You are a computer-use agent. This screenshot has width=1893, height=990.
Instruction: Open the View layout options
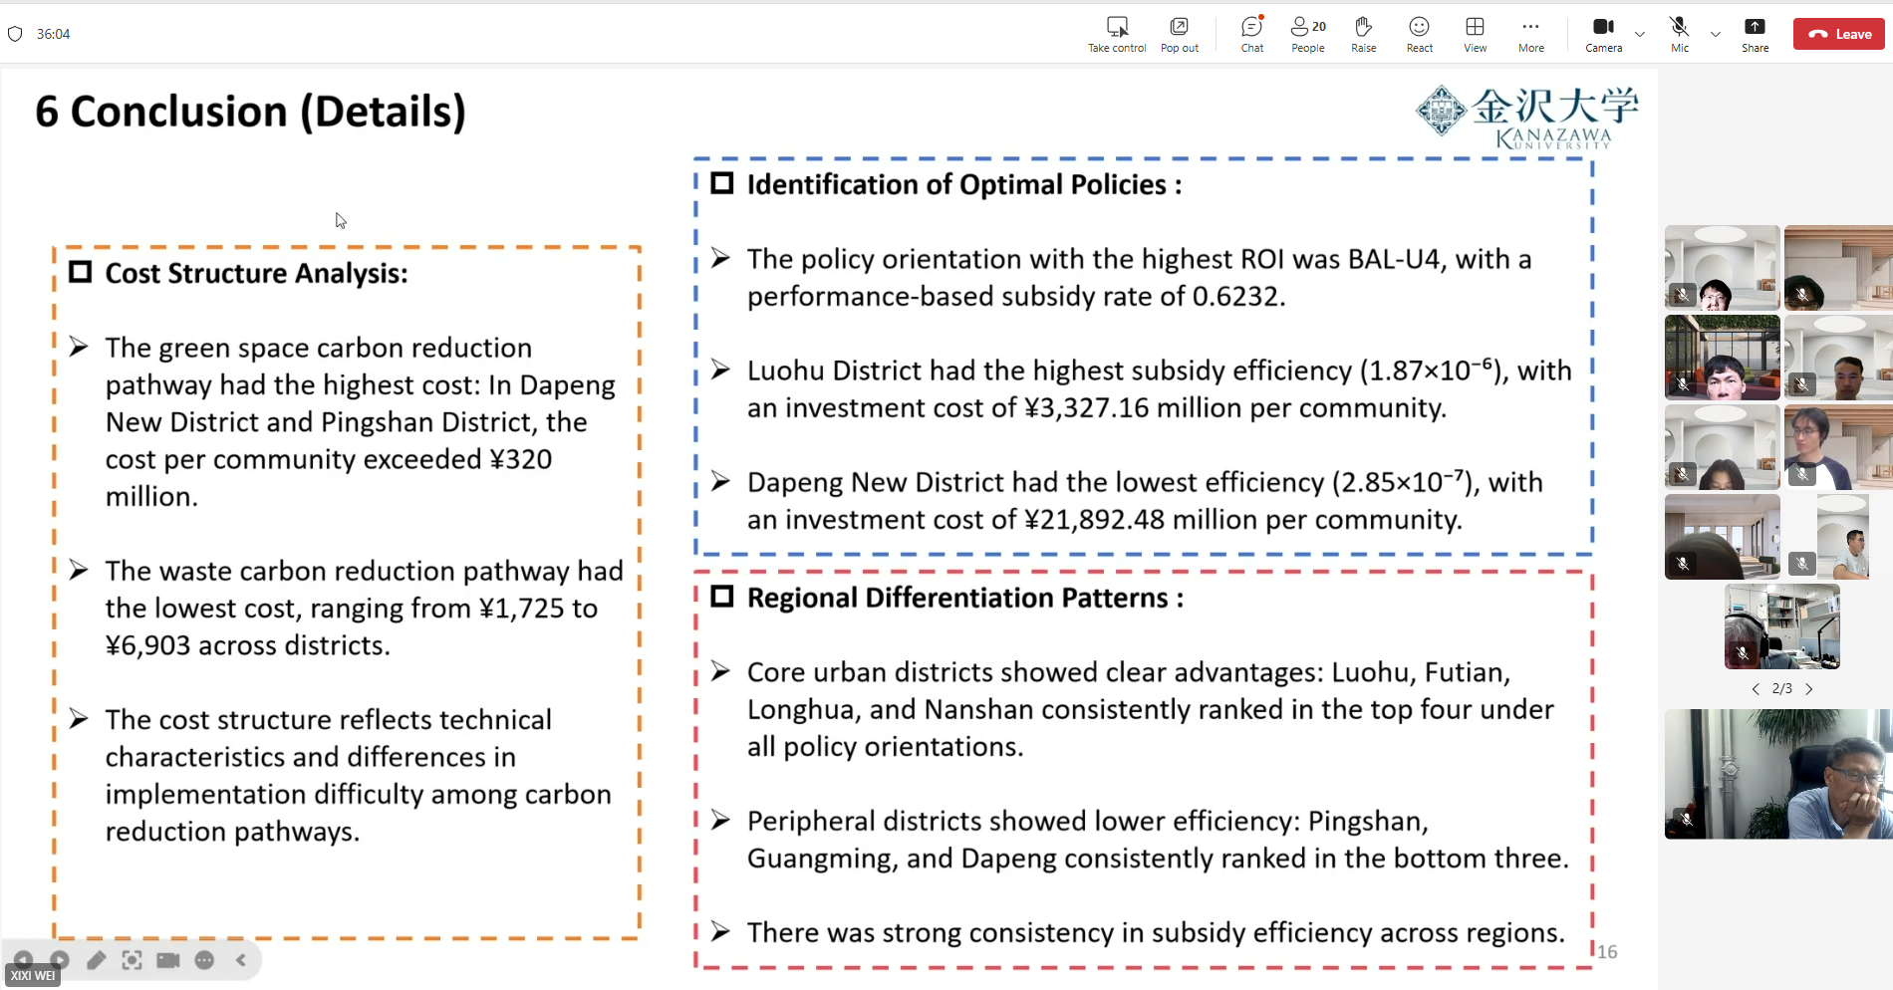(1476, 34)
